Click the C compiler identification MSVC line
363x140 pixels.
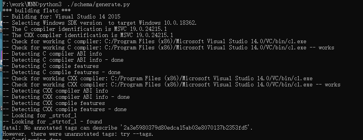pyautogui.click(x=84, y=29)
